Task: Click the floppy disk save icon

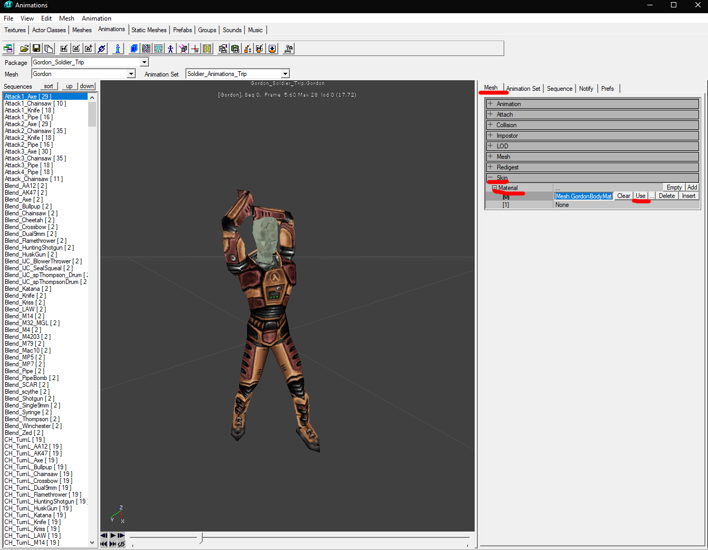Action: 36,49
